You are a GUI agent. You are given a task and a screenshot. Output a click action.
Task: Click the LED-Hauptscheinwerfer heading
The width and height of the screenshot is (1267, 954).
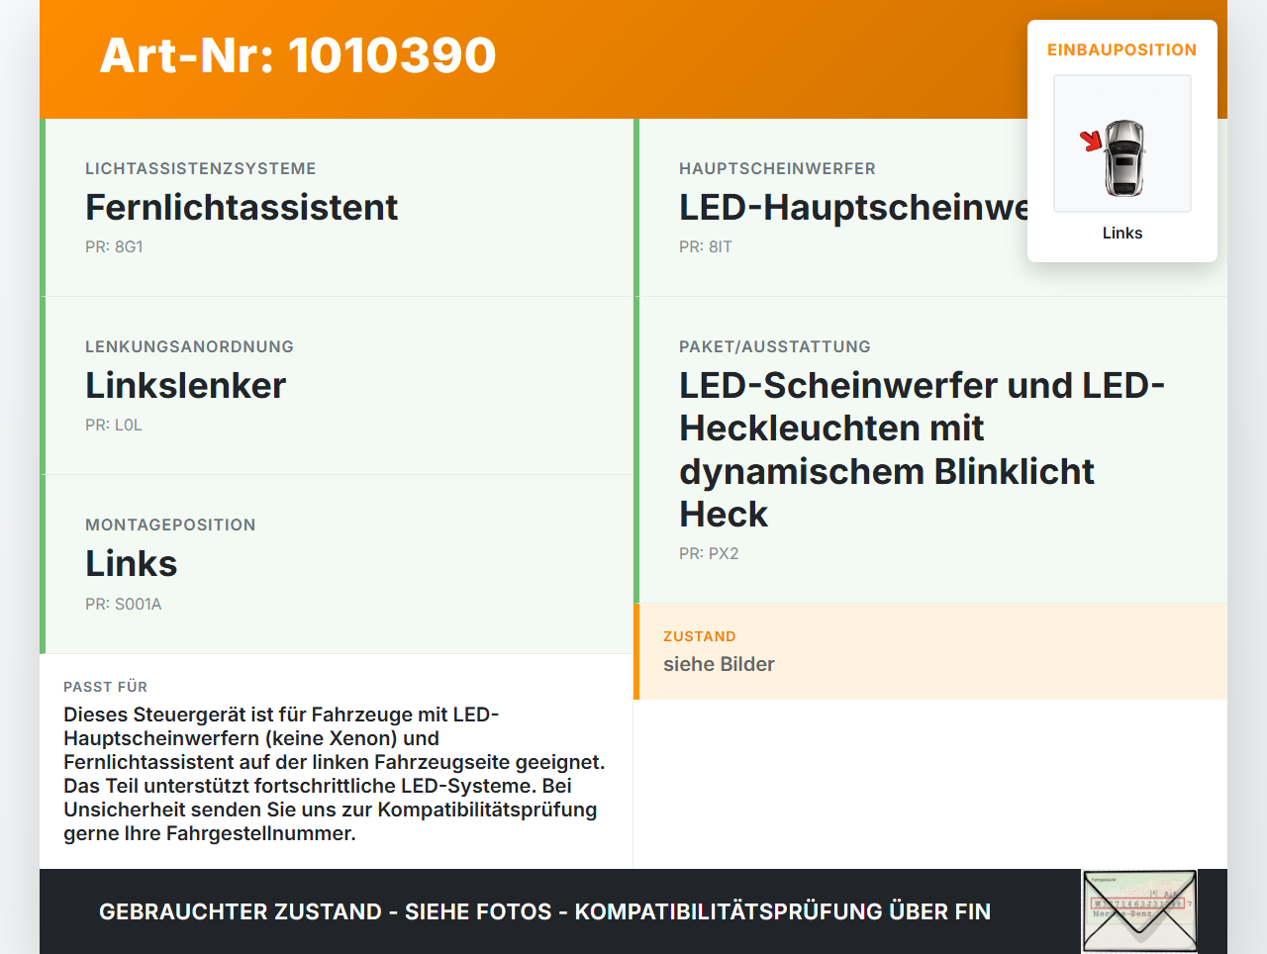click(x=854, y=208)
